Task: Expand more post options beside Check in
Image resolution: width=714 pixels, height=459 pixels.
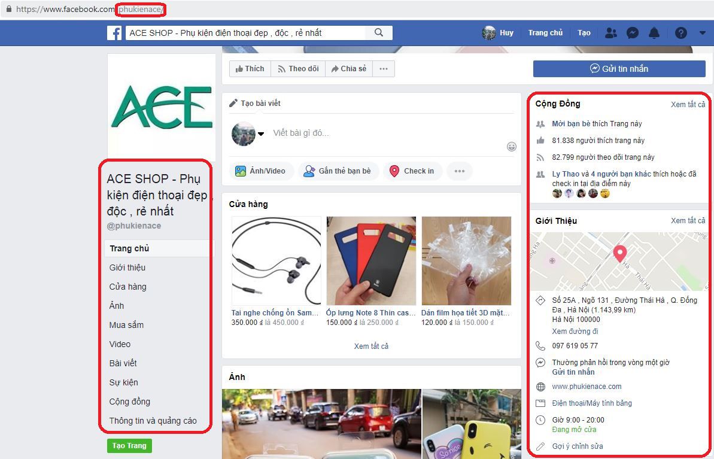Action: tap(460, 171)
